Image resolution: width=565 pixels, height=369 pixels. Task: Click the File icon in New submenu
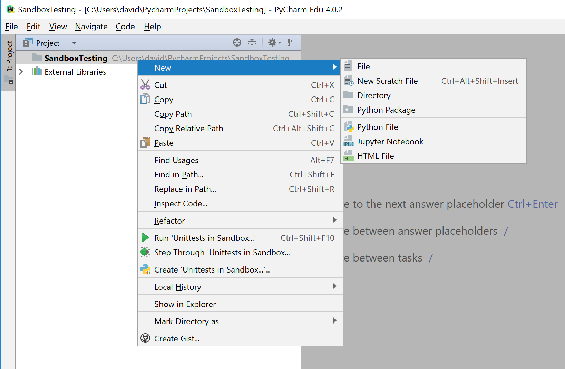pyautogui.click(x=348, y=66)
